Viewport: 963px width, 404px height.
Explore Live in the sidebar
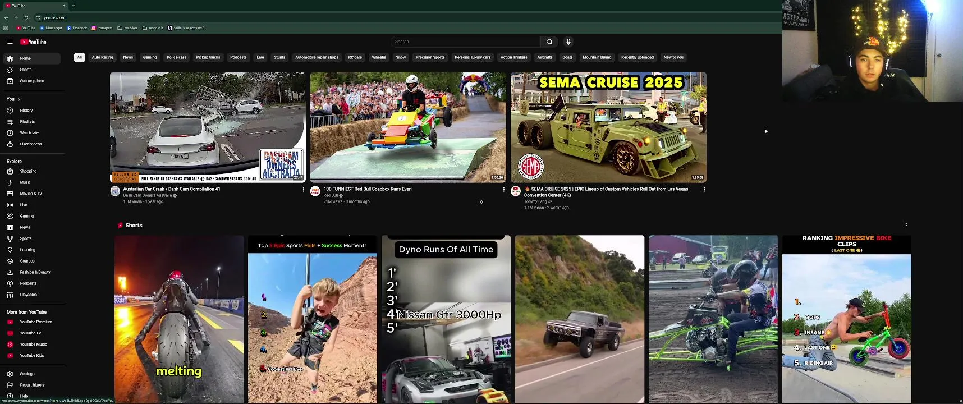(33, 205)
